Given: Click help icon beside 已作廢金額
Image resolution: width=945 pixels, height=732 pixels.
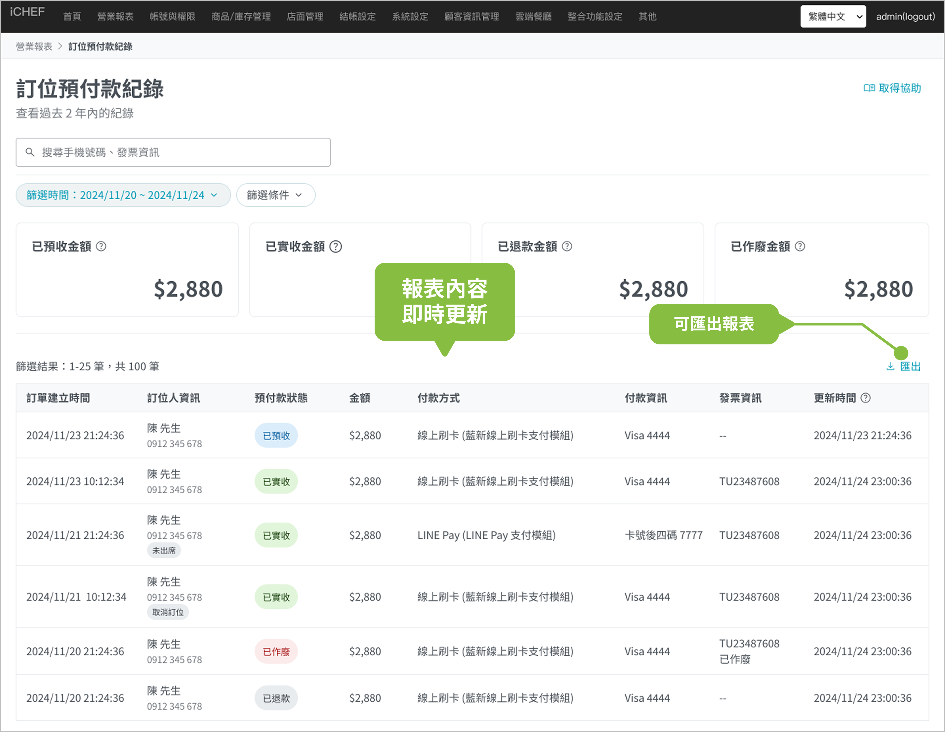Looking at the screenshot, I should [800, 246].
